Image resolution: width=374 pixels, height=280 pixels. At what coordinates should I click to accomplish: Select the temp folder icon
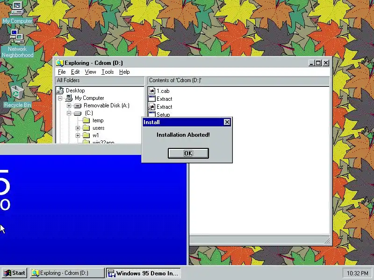(86, 120)
